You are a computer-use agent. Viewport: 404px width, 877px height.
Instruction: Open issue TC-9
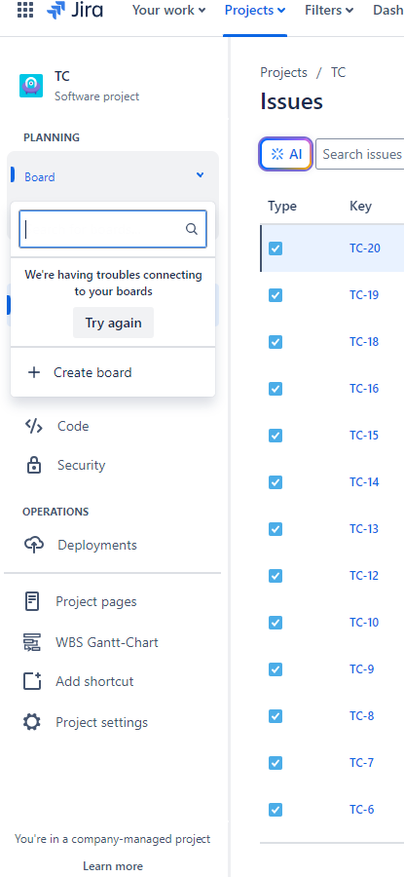point(361,669)
